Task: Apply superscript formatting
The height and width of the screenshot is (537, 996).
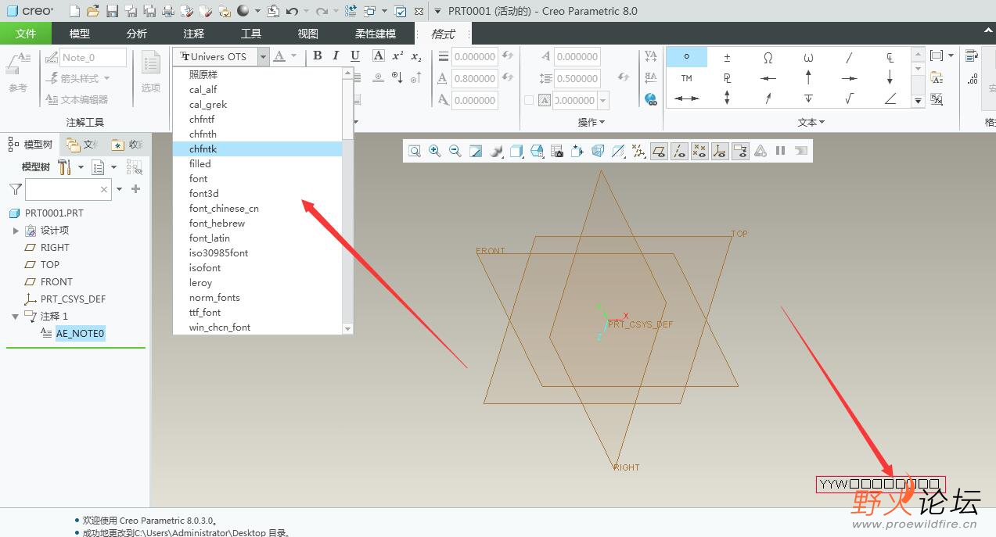Action: (397, 55)
